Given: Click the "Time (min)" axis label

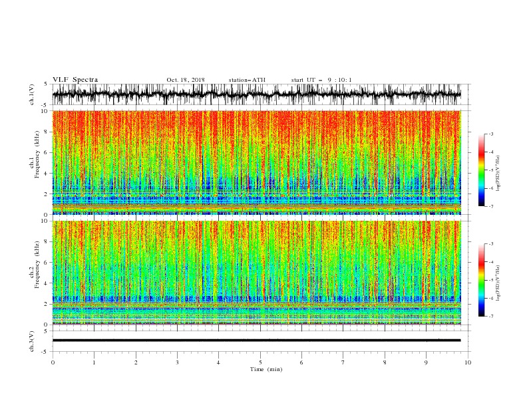Looking at the screenshot, I should [266, 369].
